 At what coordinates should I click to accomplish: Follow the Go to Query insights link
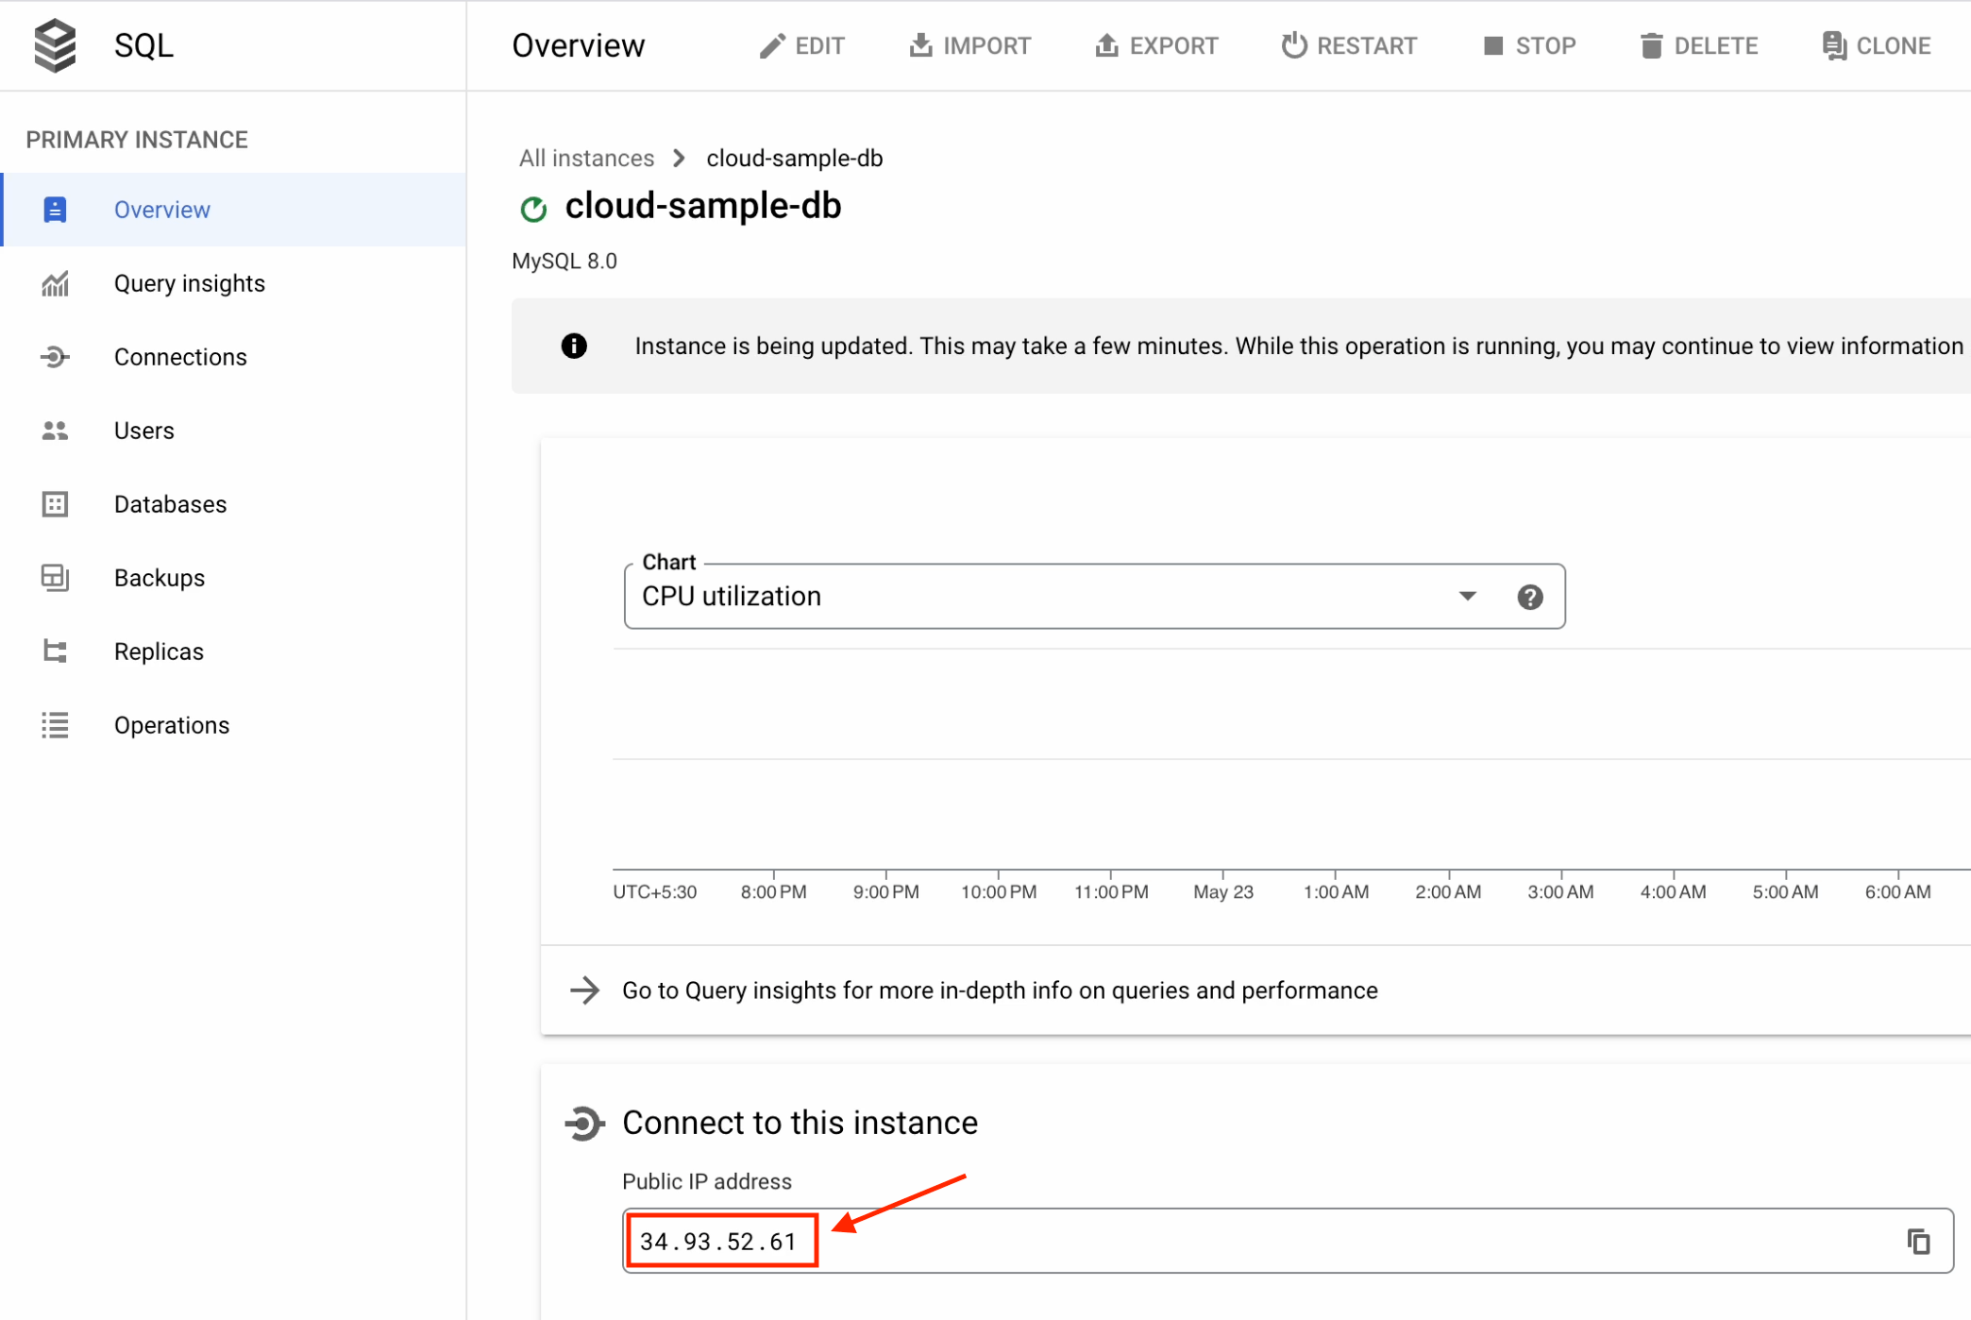coord(999,990)
